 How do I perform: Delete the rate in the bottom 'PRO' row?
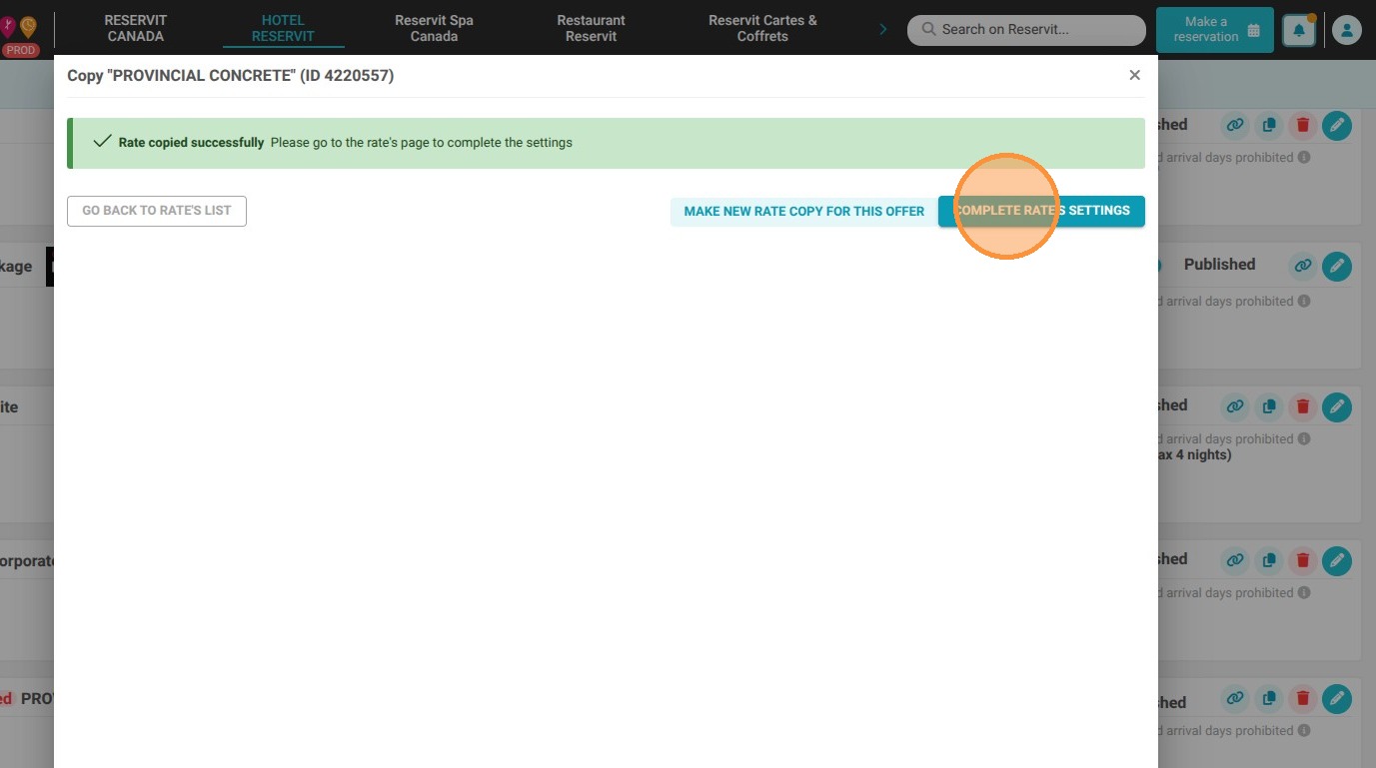(1302, 698)
